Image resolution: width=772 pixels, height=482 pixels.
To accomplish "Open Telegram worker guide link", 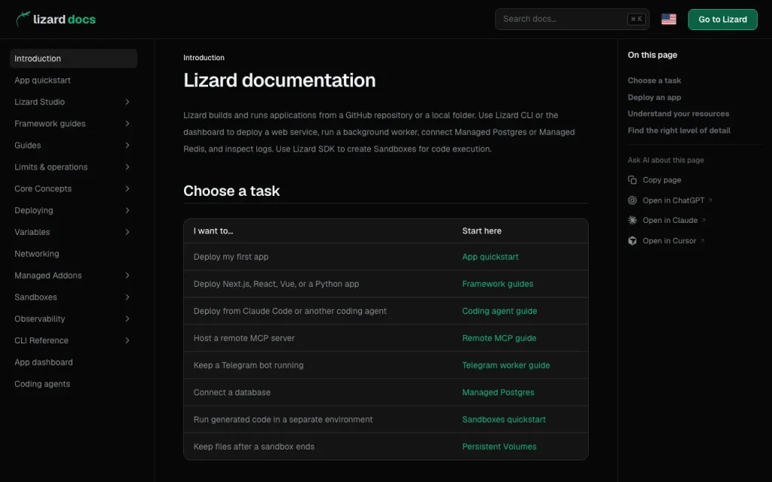I will 506,365.
